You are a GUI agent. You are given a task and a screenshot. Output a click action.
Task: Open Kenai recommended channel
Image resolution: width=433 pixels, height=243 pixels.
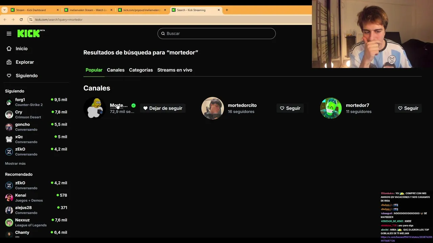click(x=36, y=198)
